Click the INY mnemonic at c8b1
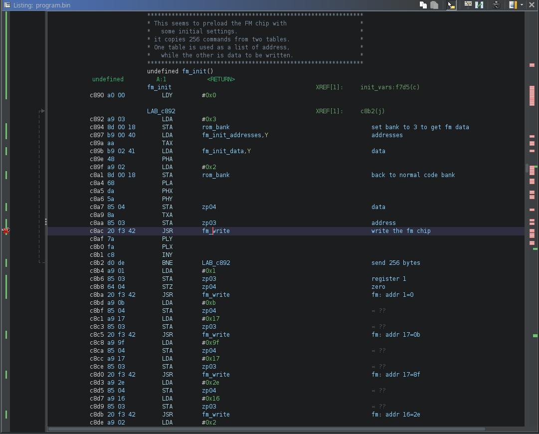The height and width of the screenshot is (434, 539). 167,255
